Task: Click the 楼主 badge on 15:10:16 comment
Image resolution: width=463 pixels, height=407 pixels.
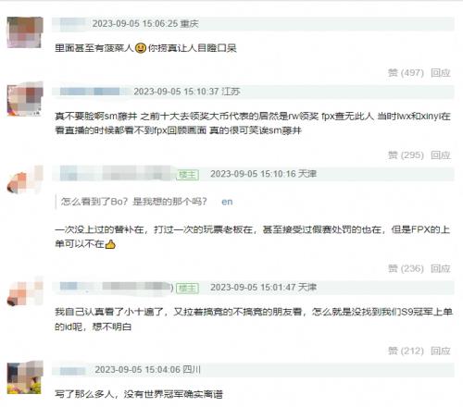Action: pyautogui.click(x=187, y=175)
